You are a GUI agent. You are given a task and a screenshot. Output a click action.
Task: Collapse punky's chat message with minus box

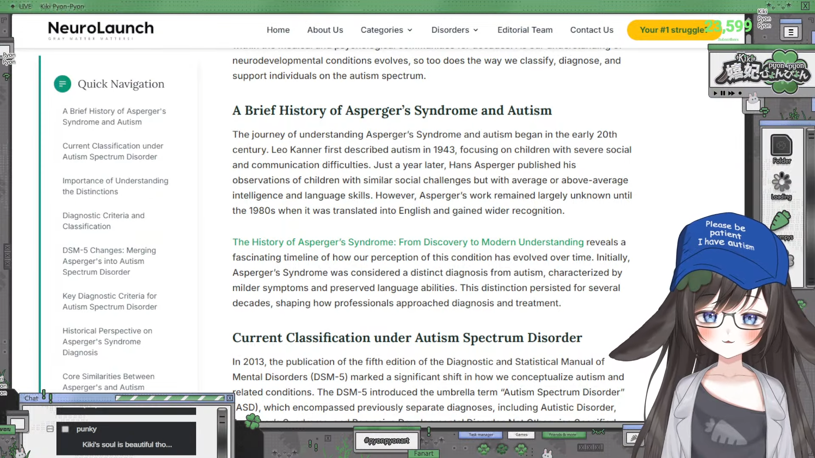[50, 429]
